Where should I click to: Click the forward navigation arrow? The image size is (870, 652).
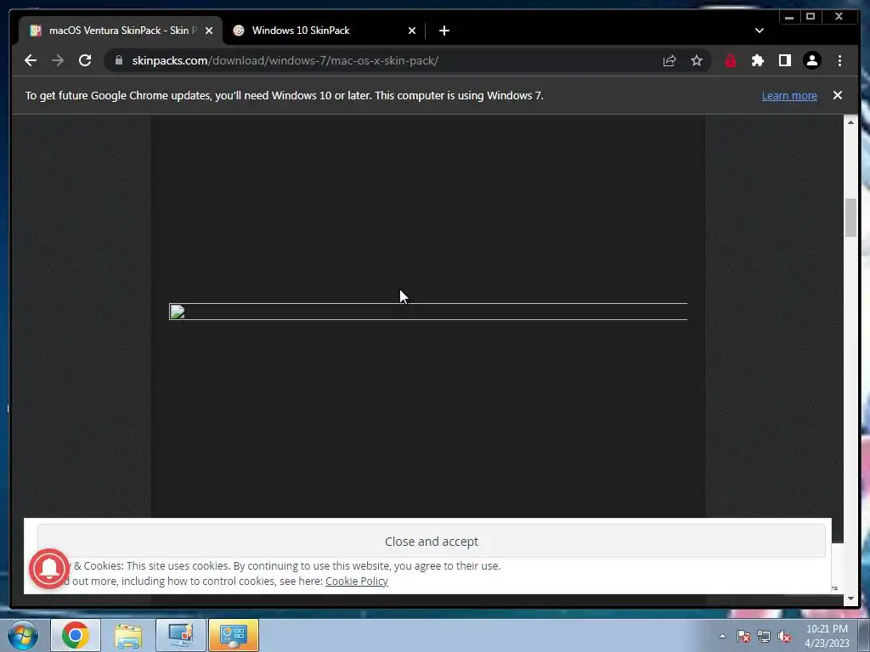(58, 60)
